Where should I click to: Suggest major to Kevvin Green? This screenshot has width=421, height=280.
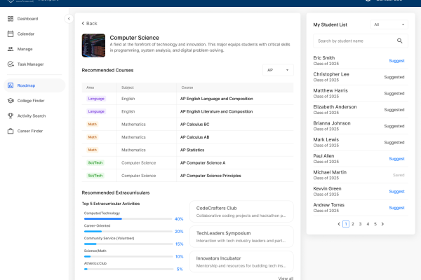pyautogui.click(x=396, y=192)
